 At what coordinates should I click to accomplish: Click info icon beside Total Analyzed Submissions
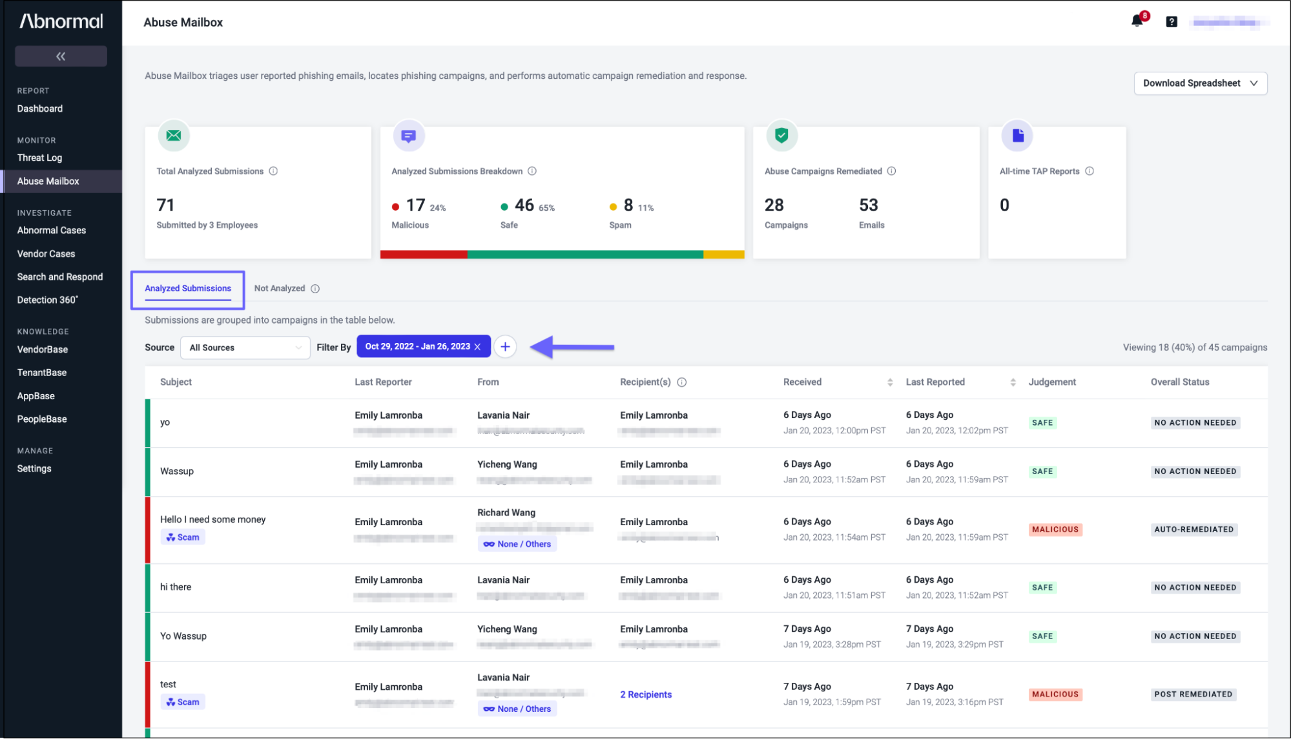[x=273, y=171]
